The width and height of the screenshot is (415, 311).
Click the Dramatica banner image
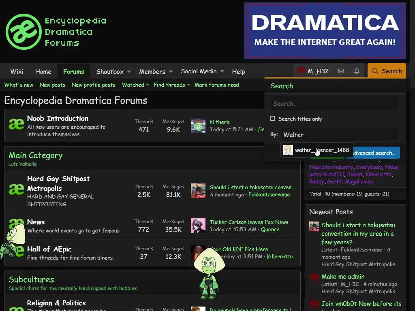325,31
